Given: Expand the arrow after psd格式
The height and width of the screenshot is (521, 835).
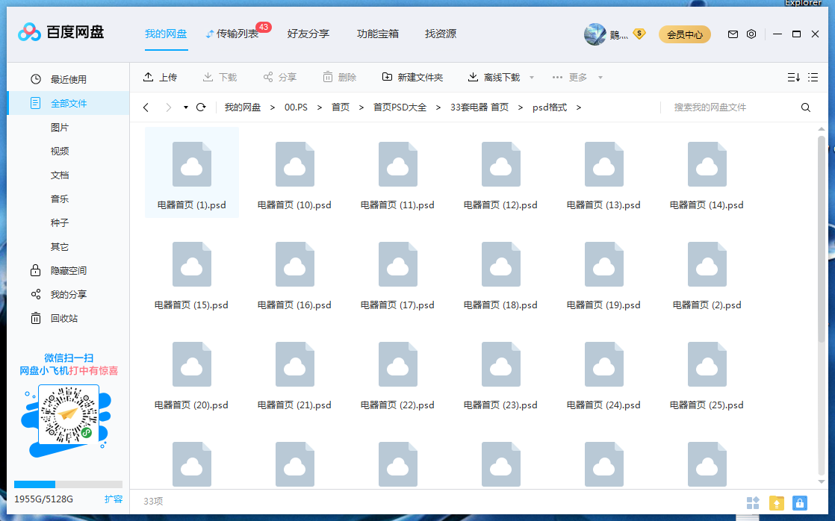Looking at the screenshot, I should click(578, 107).
